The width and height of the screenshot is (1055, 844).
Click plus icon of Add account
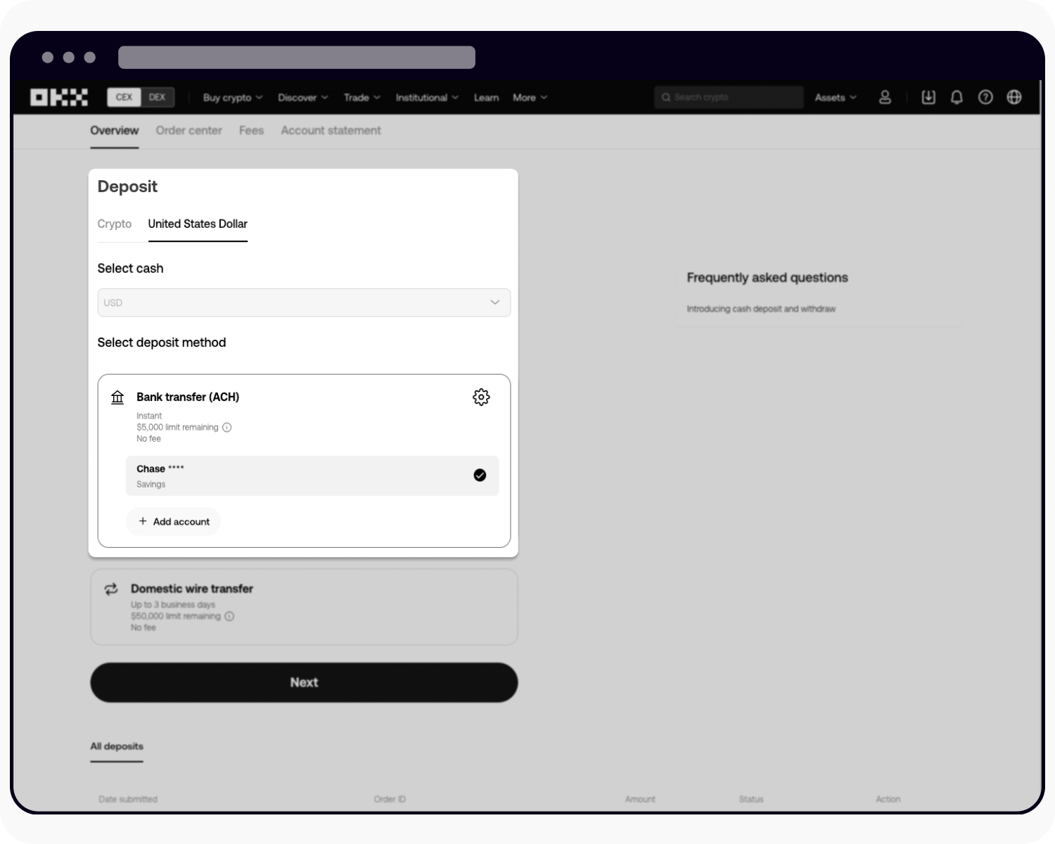click(x=143, y=521)
